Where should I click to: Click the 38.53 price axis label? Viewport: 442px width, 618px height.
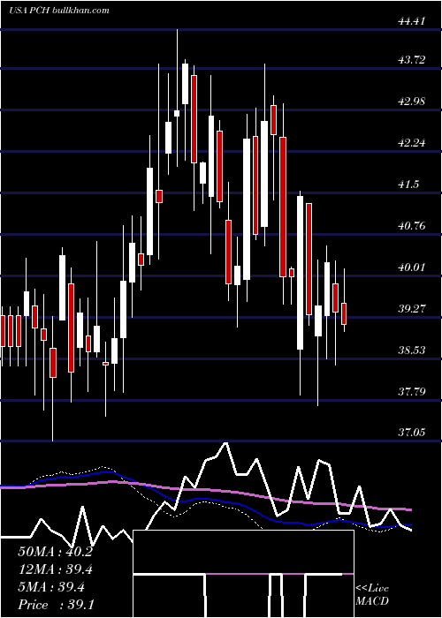click(412, 350)
